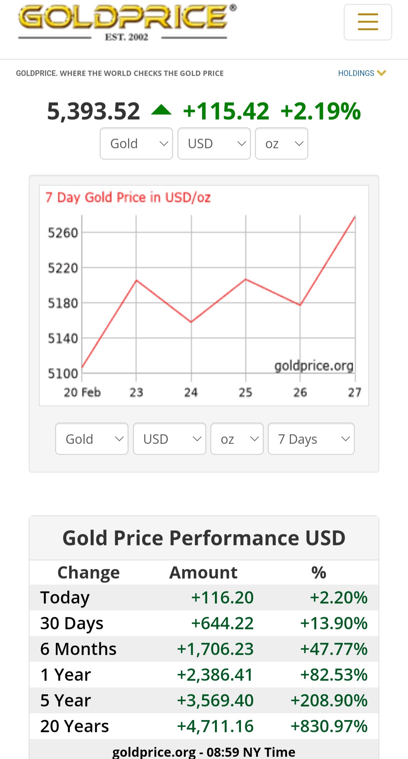The height and width of the screenshot is (759, 408).
Task: Open chart's Gold metal dropdown
Action: click(91, 439)
